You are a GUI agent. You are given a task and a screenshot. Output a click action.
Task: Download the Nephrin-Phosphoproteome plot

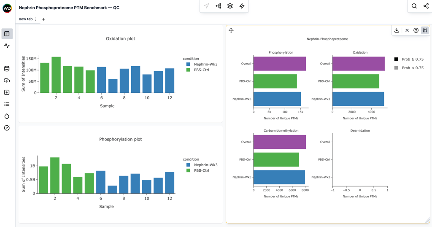[x=397, y=30]
